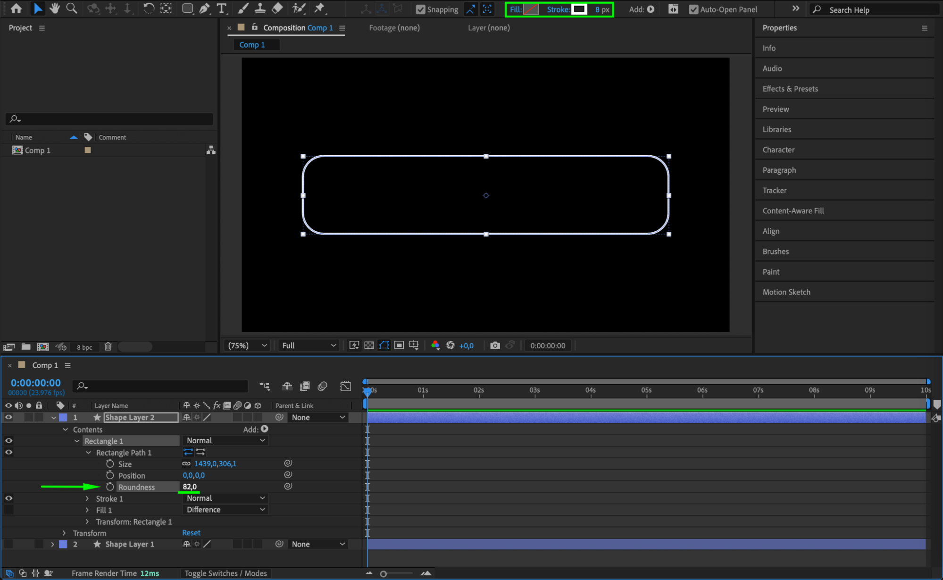
Task: Open the 75% magnification dropdown
Action: [248, 345]
